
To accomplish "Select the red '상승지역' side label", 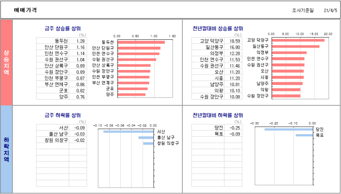I will (6, 63).
